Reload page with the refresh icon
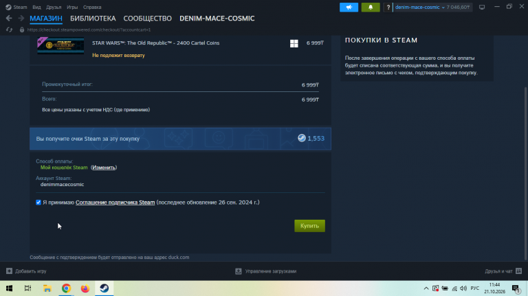528x296 pixels. (x=9, y=30)
